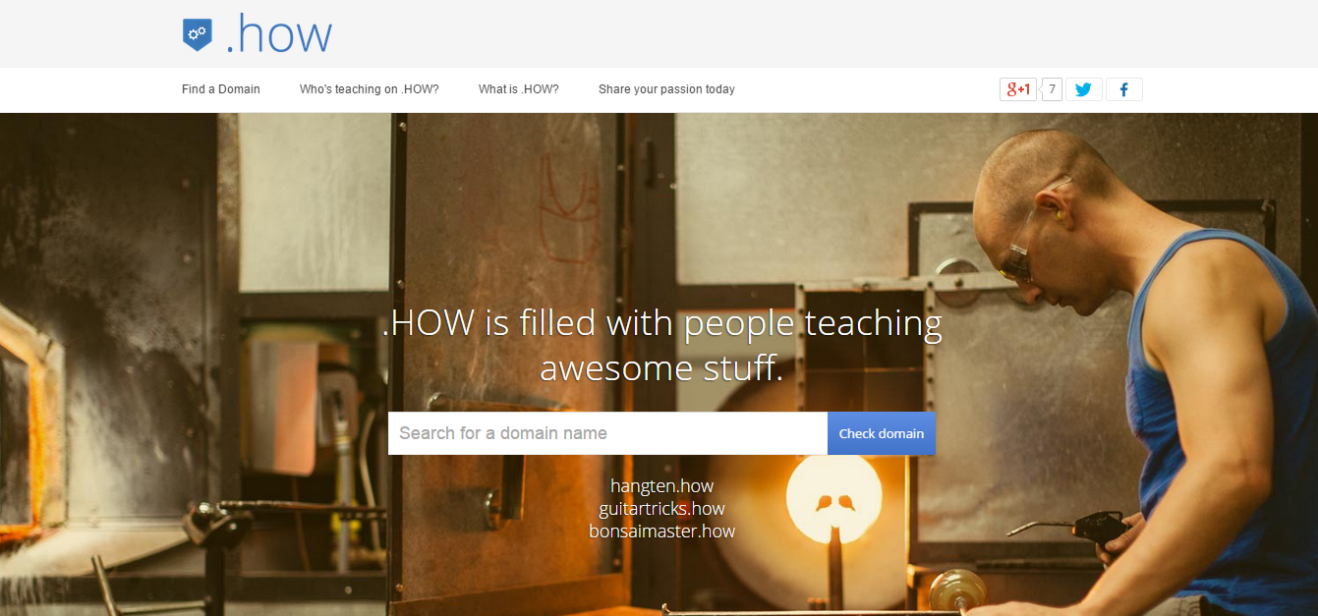Screen dimensions: 1318x616
Task: Click the blue shield gear logo icon
Action: [197, 34]
